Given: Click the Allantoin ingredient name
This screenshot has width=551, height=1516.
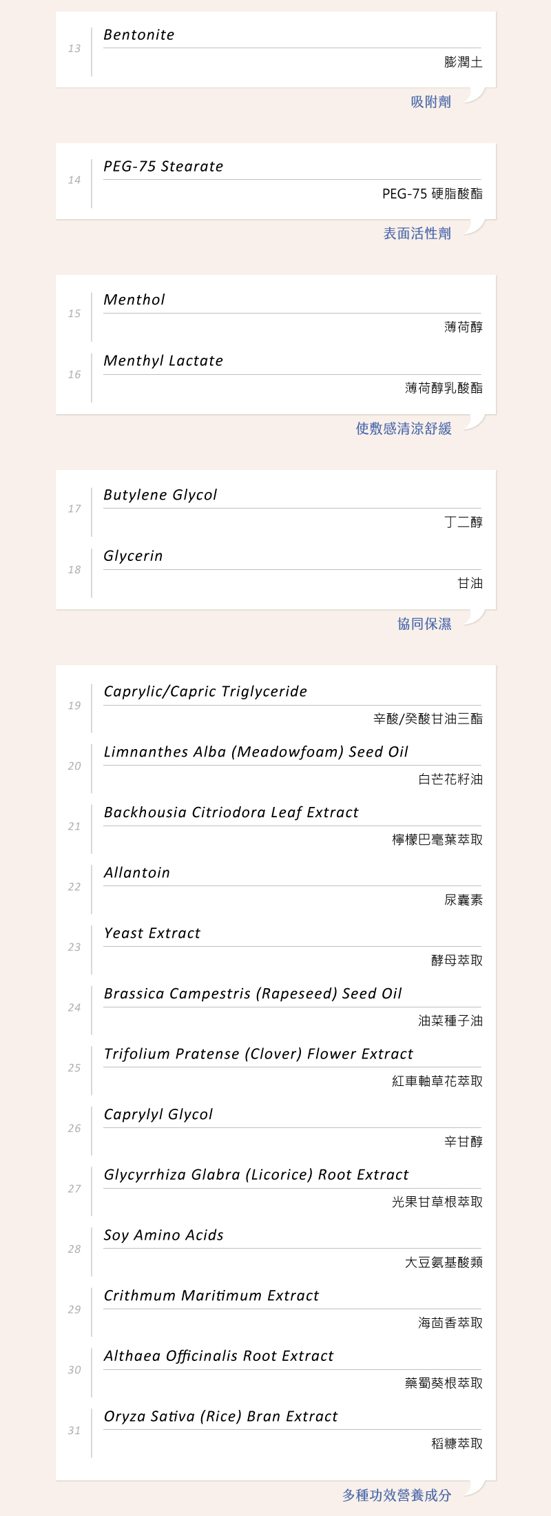Looking at the screenshot, I should pyautogui.click(x=137, y=873).
